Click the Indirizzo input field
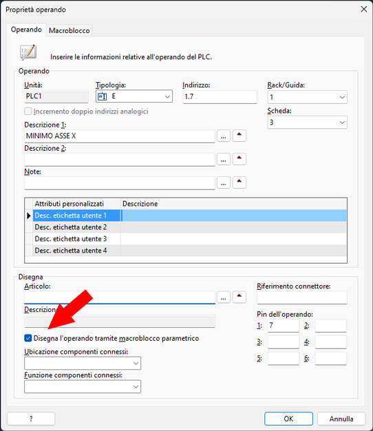 click(x=220, y=97)
